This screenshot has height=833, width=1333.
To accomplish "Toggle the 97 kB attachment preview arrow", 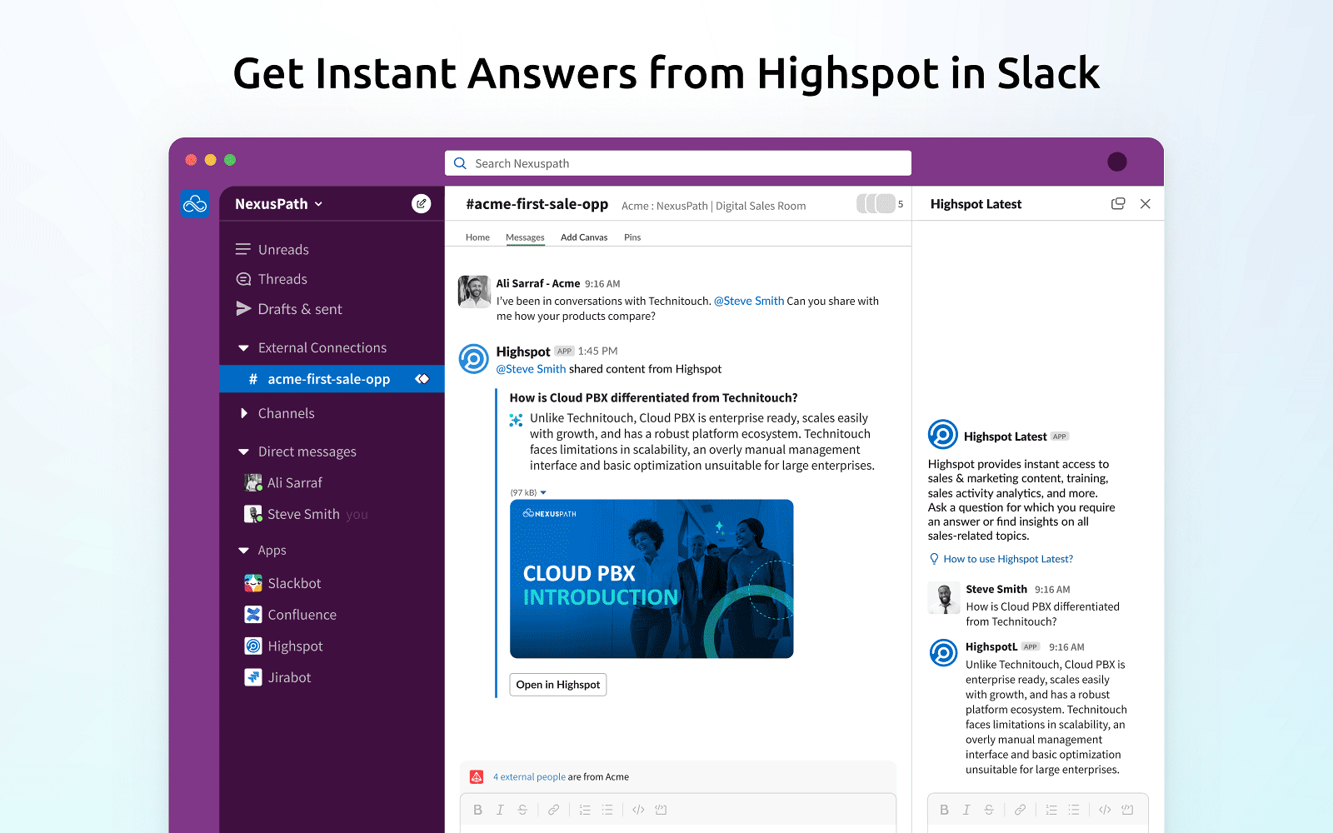I will (x=543, y=493).
